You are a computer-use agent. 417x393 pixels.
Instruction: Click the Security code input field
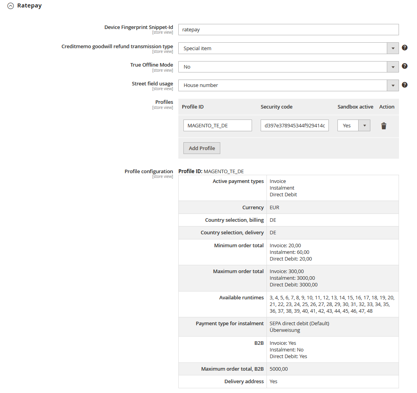[x=295, y=125]
